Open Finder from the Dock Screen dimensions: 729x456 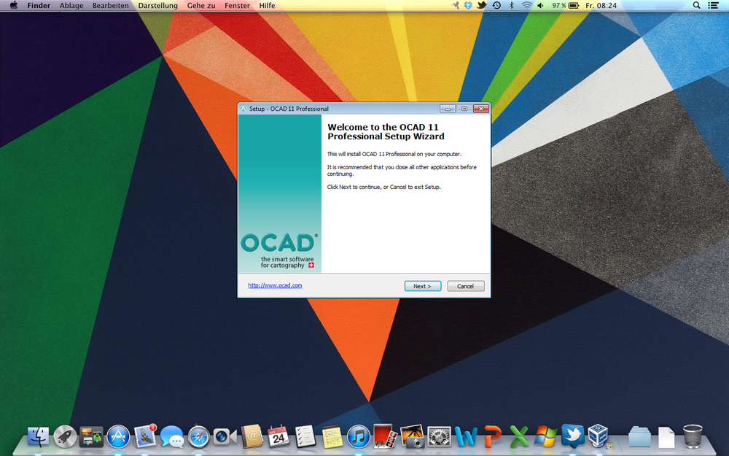tap(38, 436)
